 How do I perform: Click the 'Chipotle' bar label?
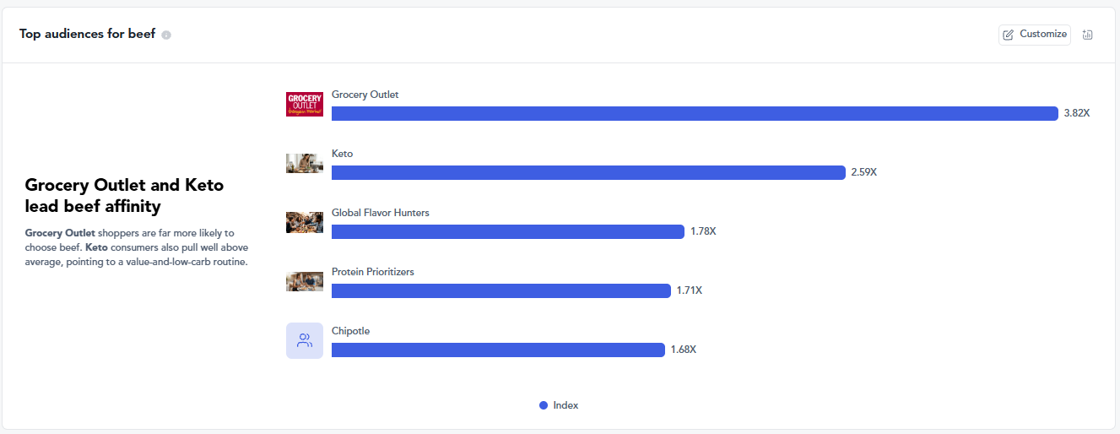coord(351,331)
